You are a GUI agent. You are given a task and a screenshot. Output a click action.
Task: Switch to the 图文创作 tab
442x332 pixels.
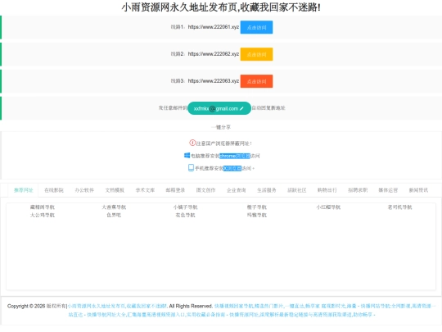pyautogui.click(x=205, y=190)
